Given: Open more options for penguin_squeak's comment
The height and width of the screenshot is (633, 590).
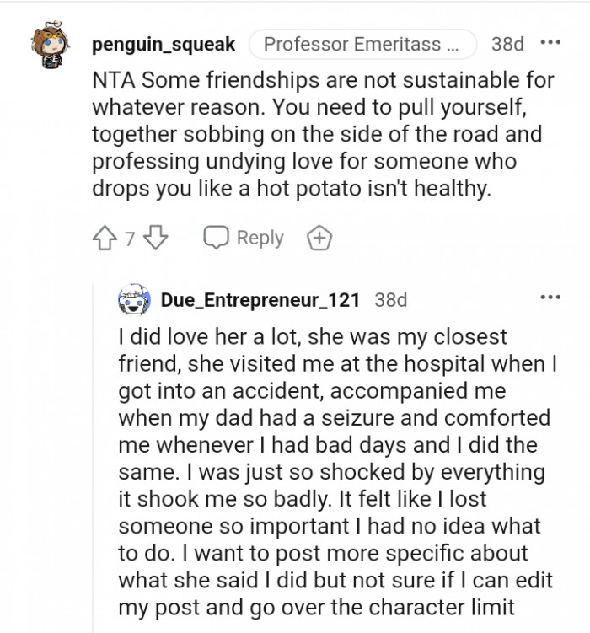Looking at the screenshot, I should tap(550, 43).
